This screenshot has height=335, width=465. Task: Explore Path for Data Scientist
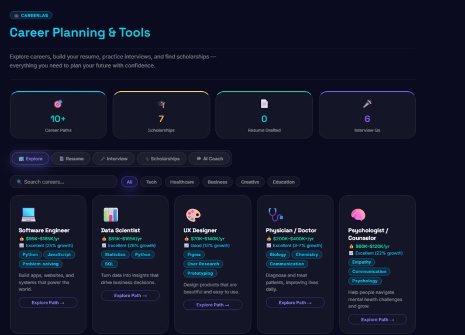130,296
